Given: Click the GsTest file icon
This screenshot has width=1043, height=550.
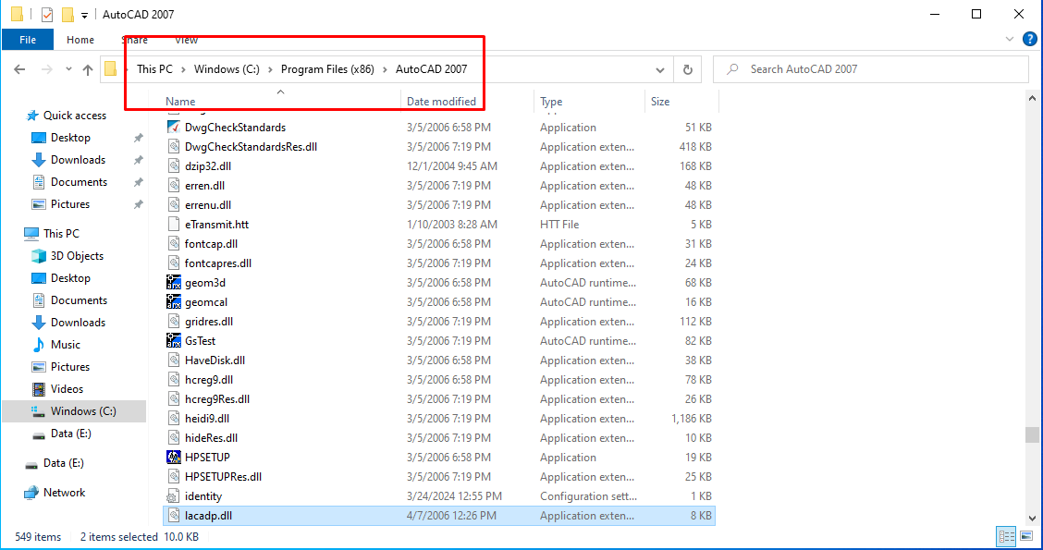Looking at the screenshot, I should click(x=174, y=341).
